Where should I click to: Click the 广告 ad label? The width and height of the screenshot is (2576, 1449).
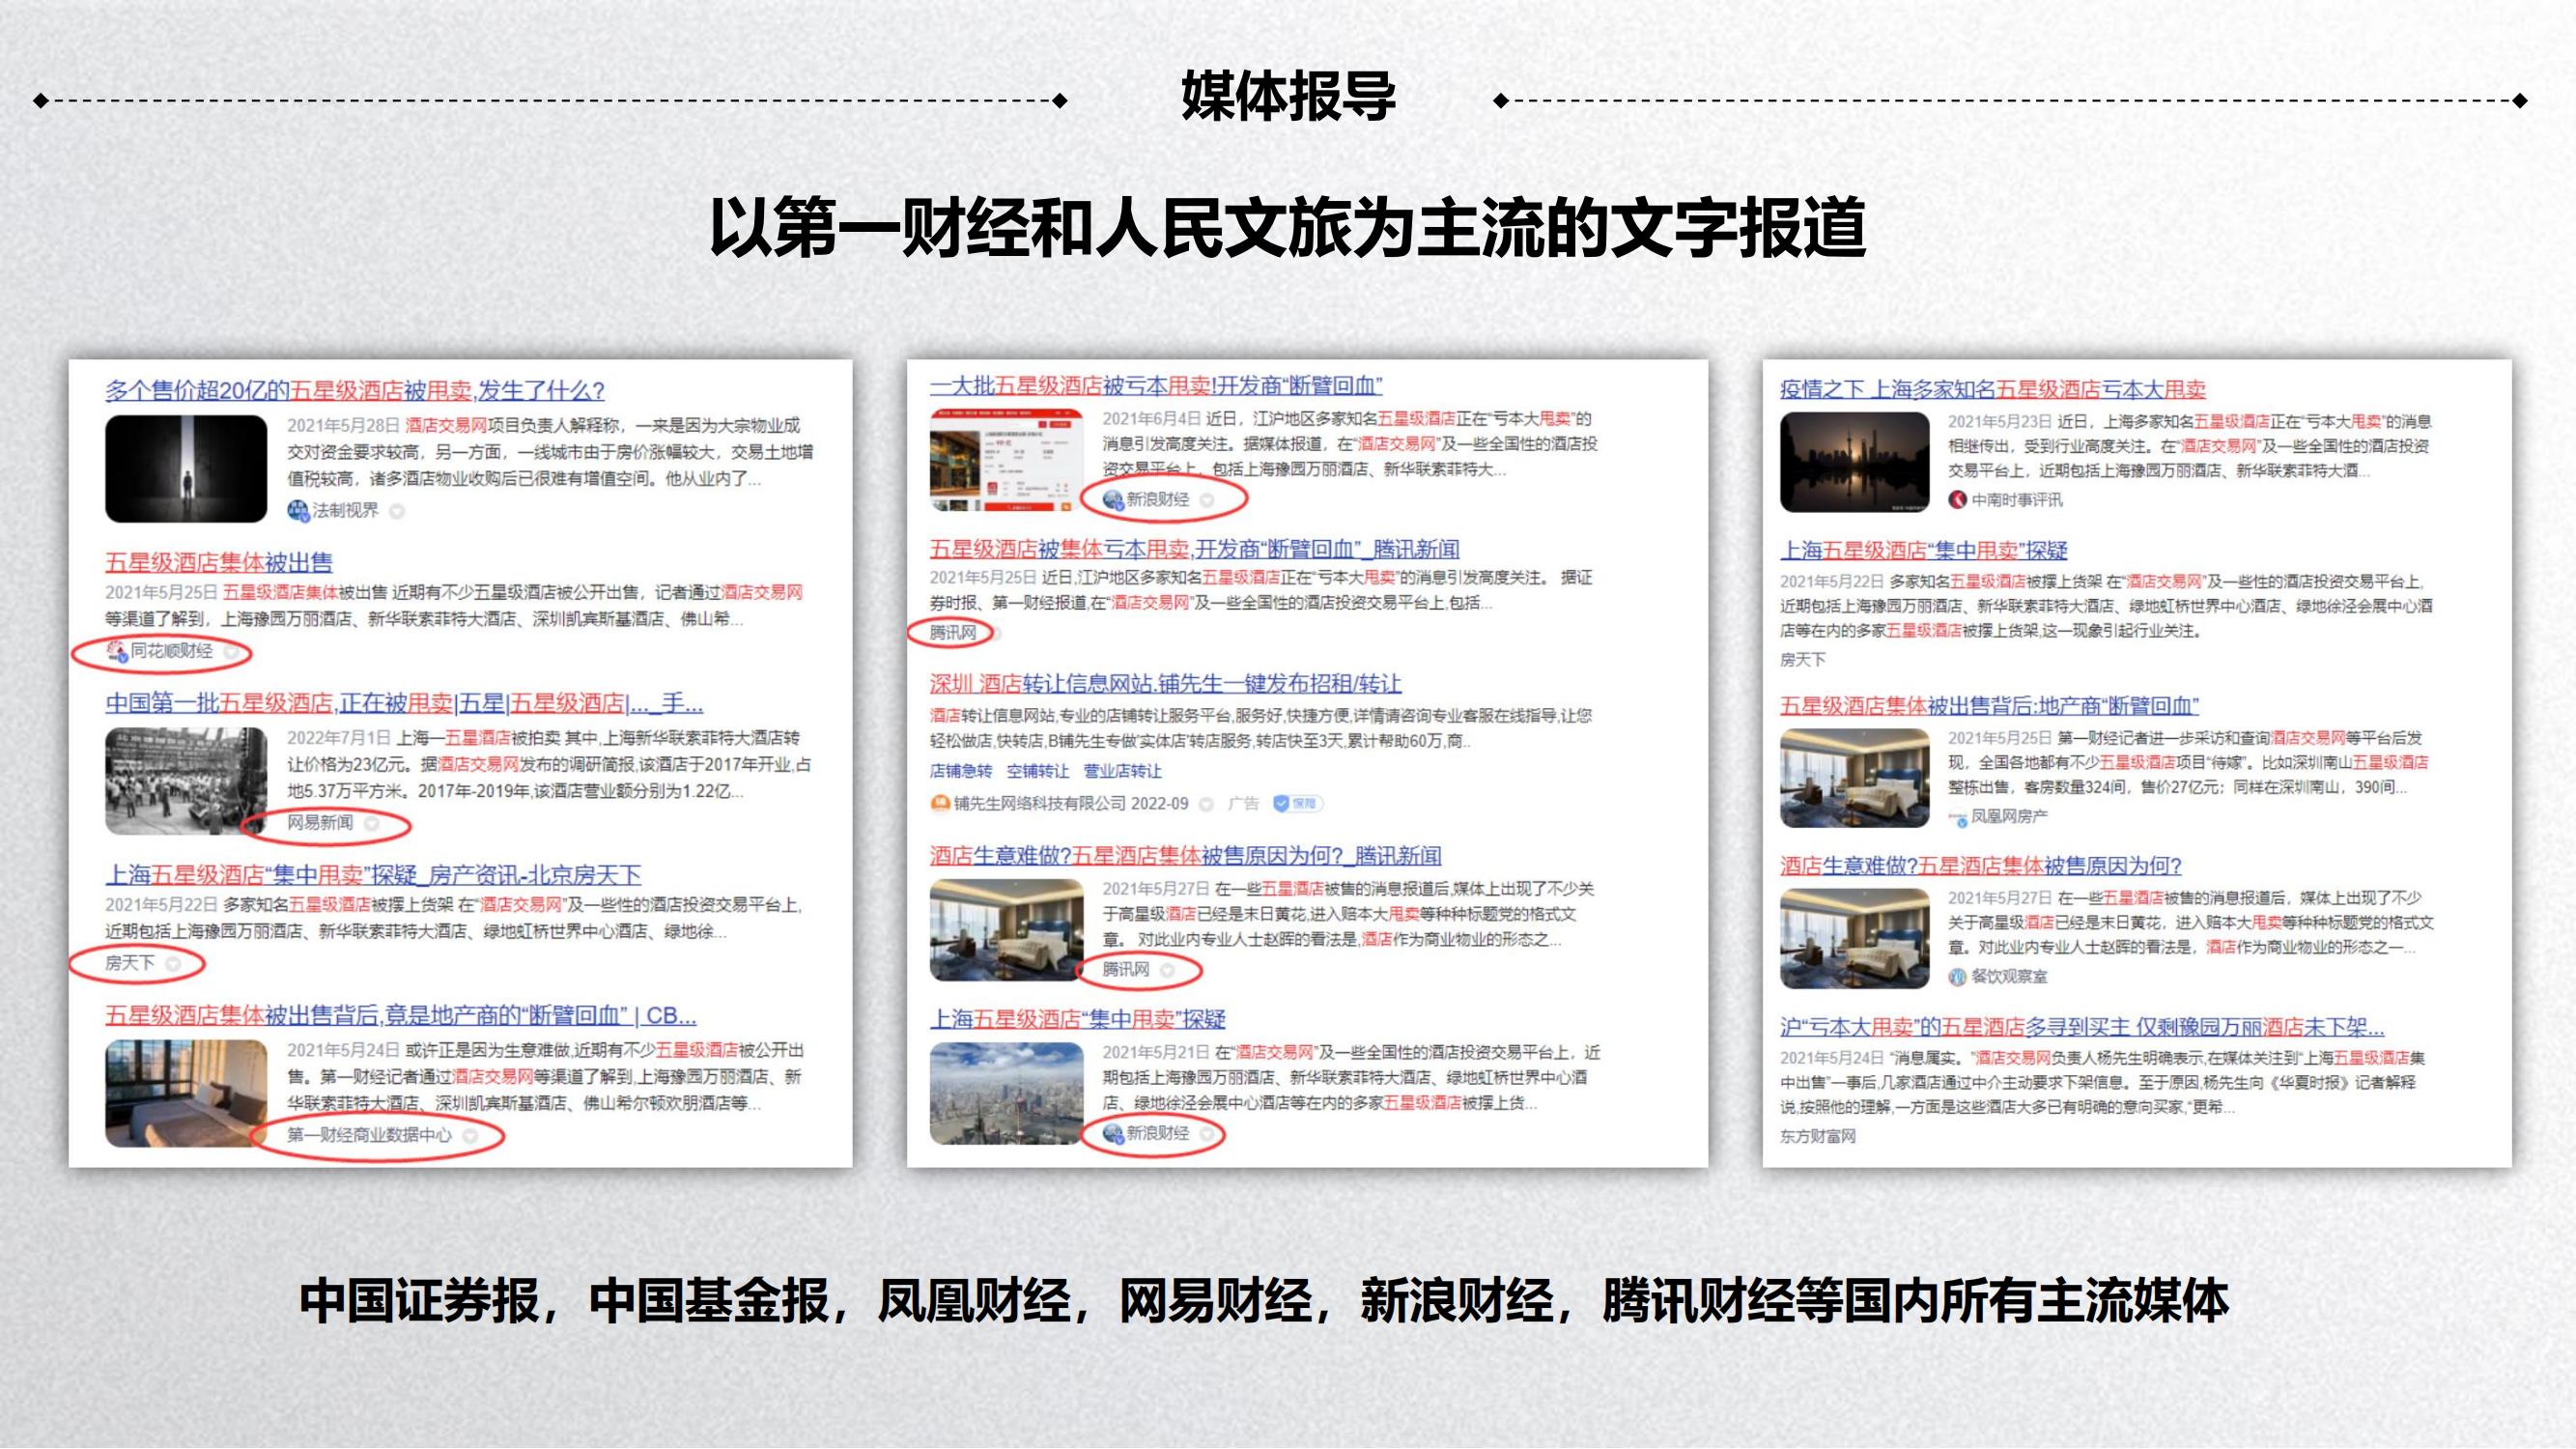point(1243,804)
